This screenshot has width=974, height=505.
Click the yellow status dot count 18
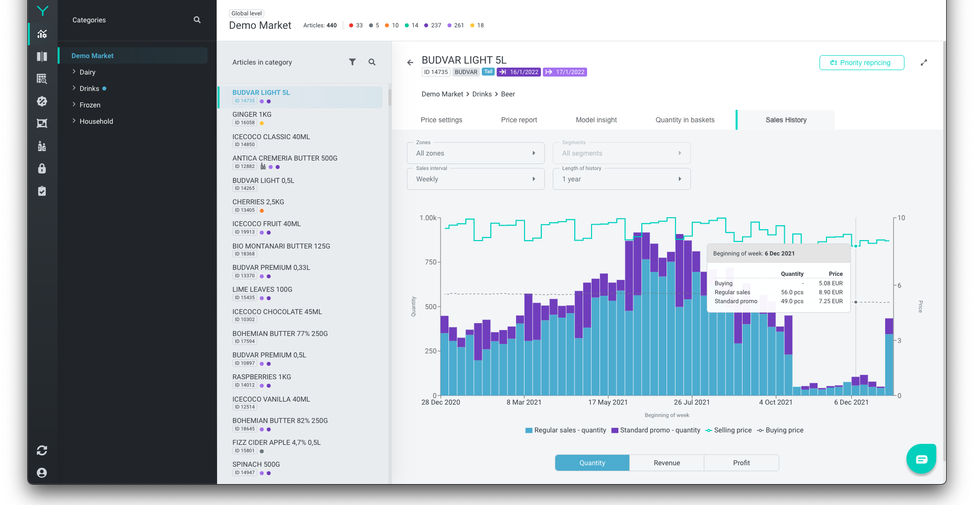[477, 25]
